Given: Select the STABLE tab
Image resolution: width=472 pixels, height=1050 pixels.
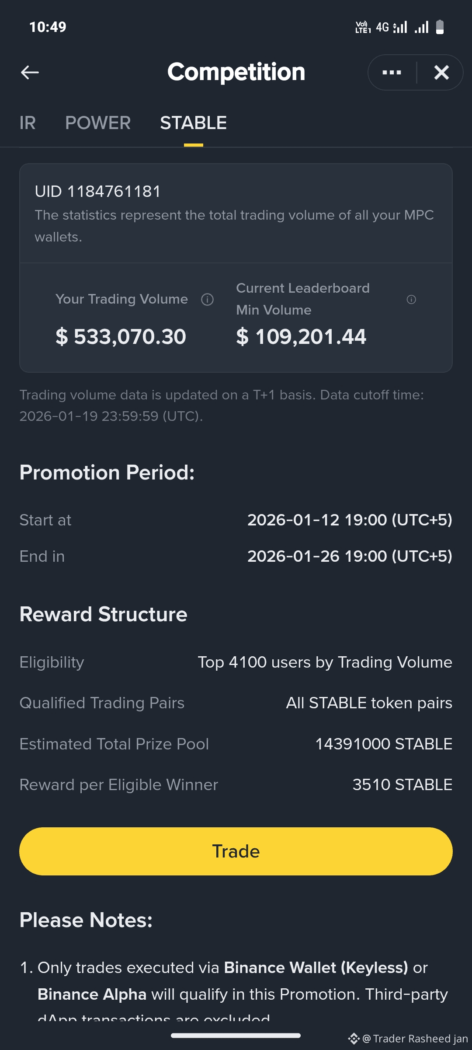Looking at the screenshot, I should pos(193,123).
